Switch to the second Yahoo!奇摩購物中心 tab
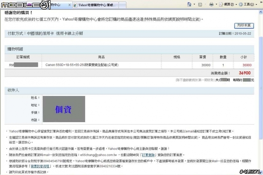The width and height of the screenshot is (263, 175). [96, 5]
